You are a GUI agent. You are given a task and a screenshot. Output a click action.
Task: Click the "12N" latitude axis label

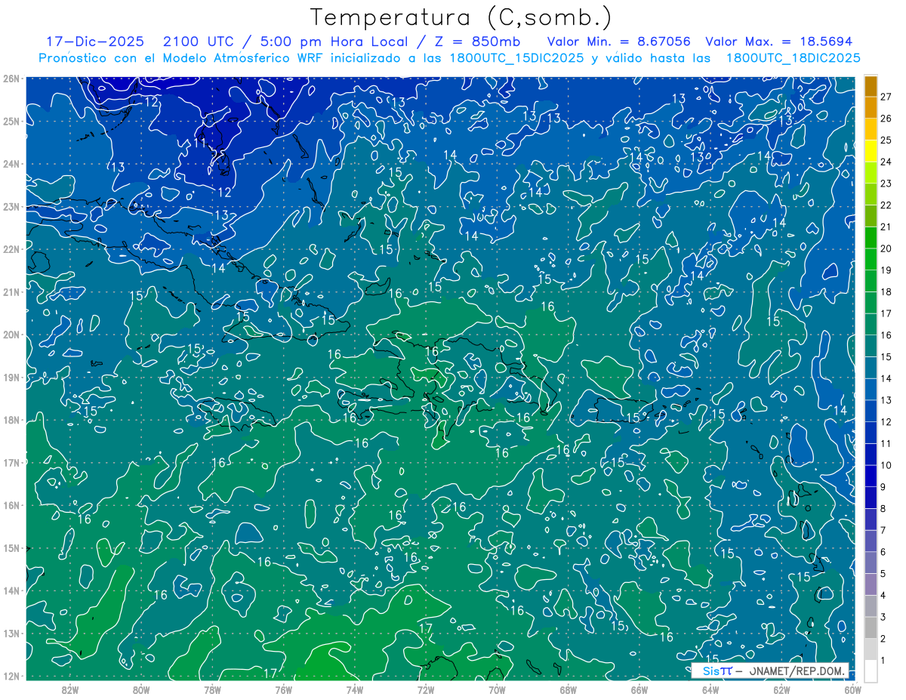(11, 676)
